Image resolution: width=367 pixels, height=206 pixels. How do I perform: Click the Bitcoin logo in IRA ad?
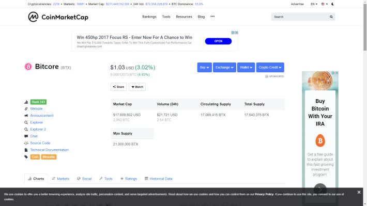click(x=320, y=140)
